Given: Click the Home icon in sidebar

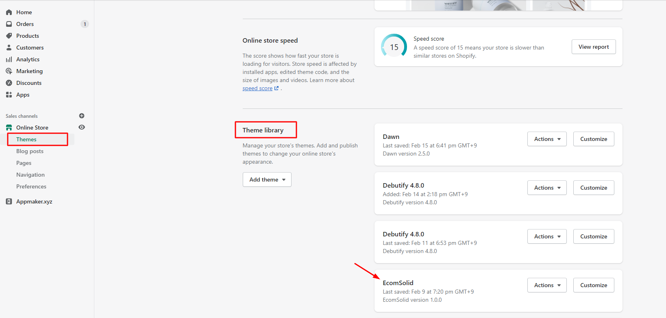Looking at the screenshot, I should [9, 12].
